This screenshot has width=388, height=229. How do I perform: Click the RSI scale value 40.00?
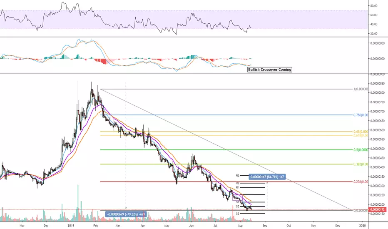pyautogui.click(x=374, y=24)
